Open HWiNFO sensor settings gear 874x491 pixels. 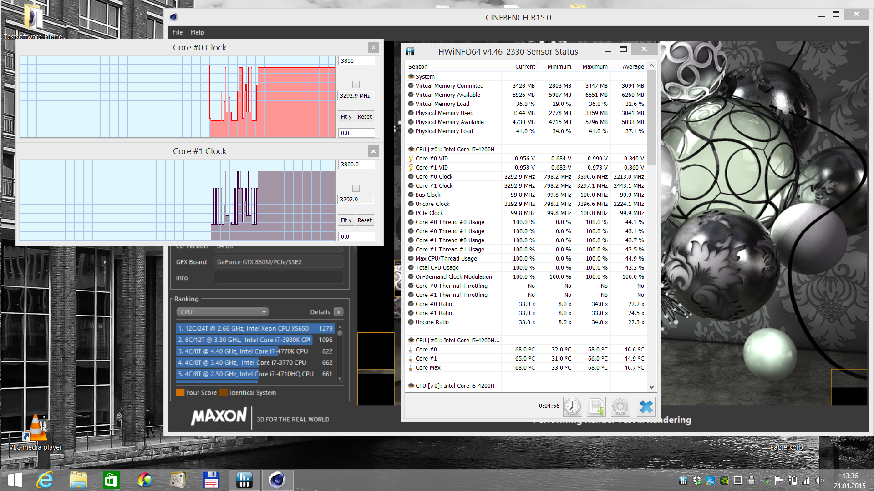coord(620,406)
